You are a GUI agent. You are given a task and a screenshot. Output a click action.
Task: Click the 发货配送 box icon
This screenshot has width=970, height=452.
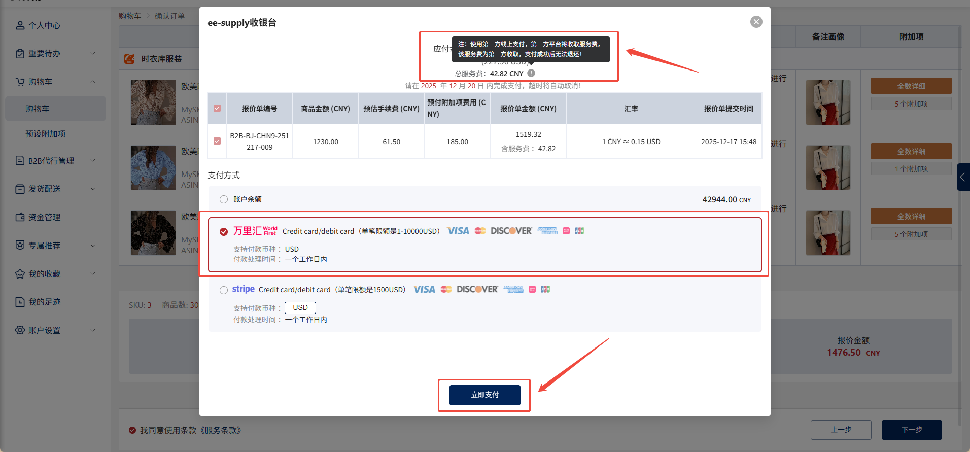point(20,189)
